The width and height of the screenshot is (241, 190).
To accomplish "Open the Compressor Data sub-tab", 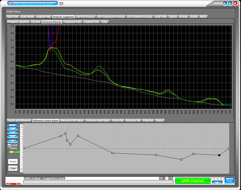I will (x=73, y=22).
